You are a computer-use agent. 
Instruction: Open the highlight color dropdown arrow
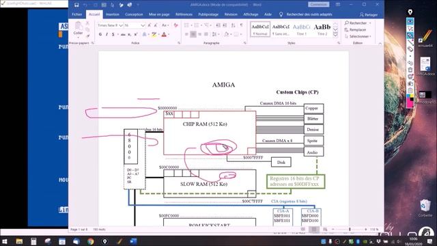pos(158,34)
